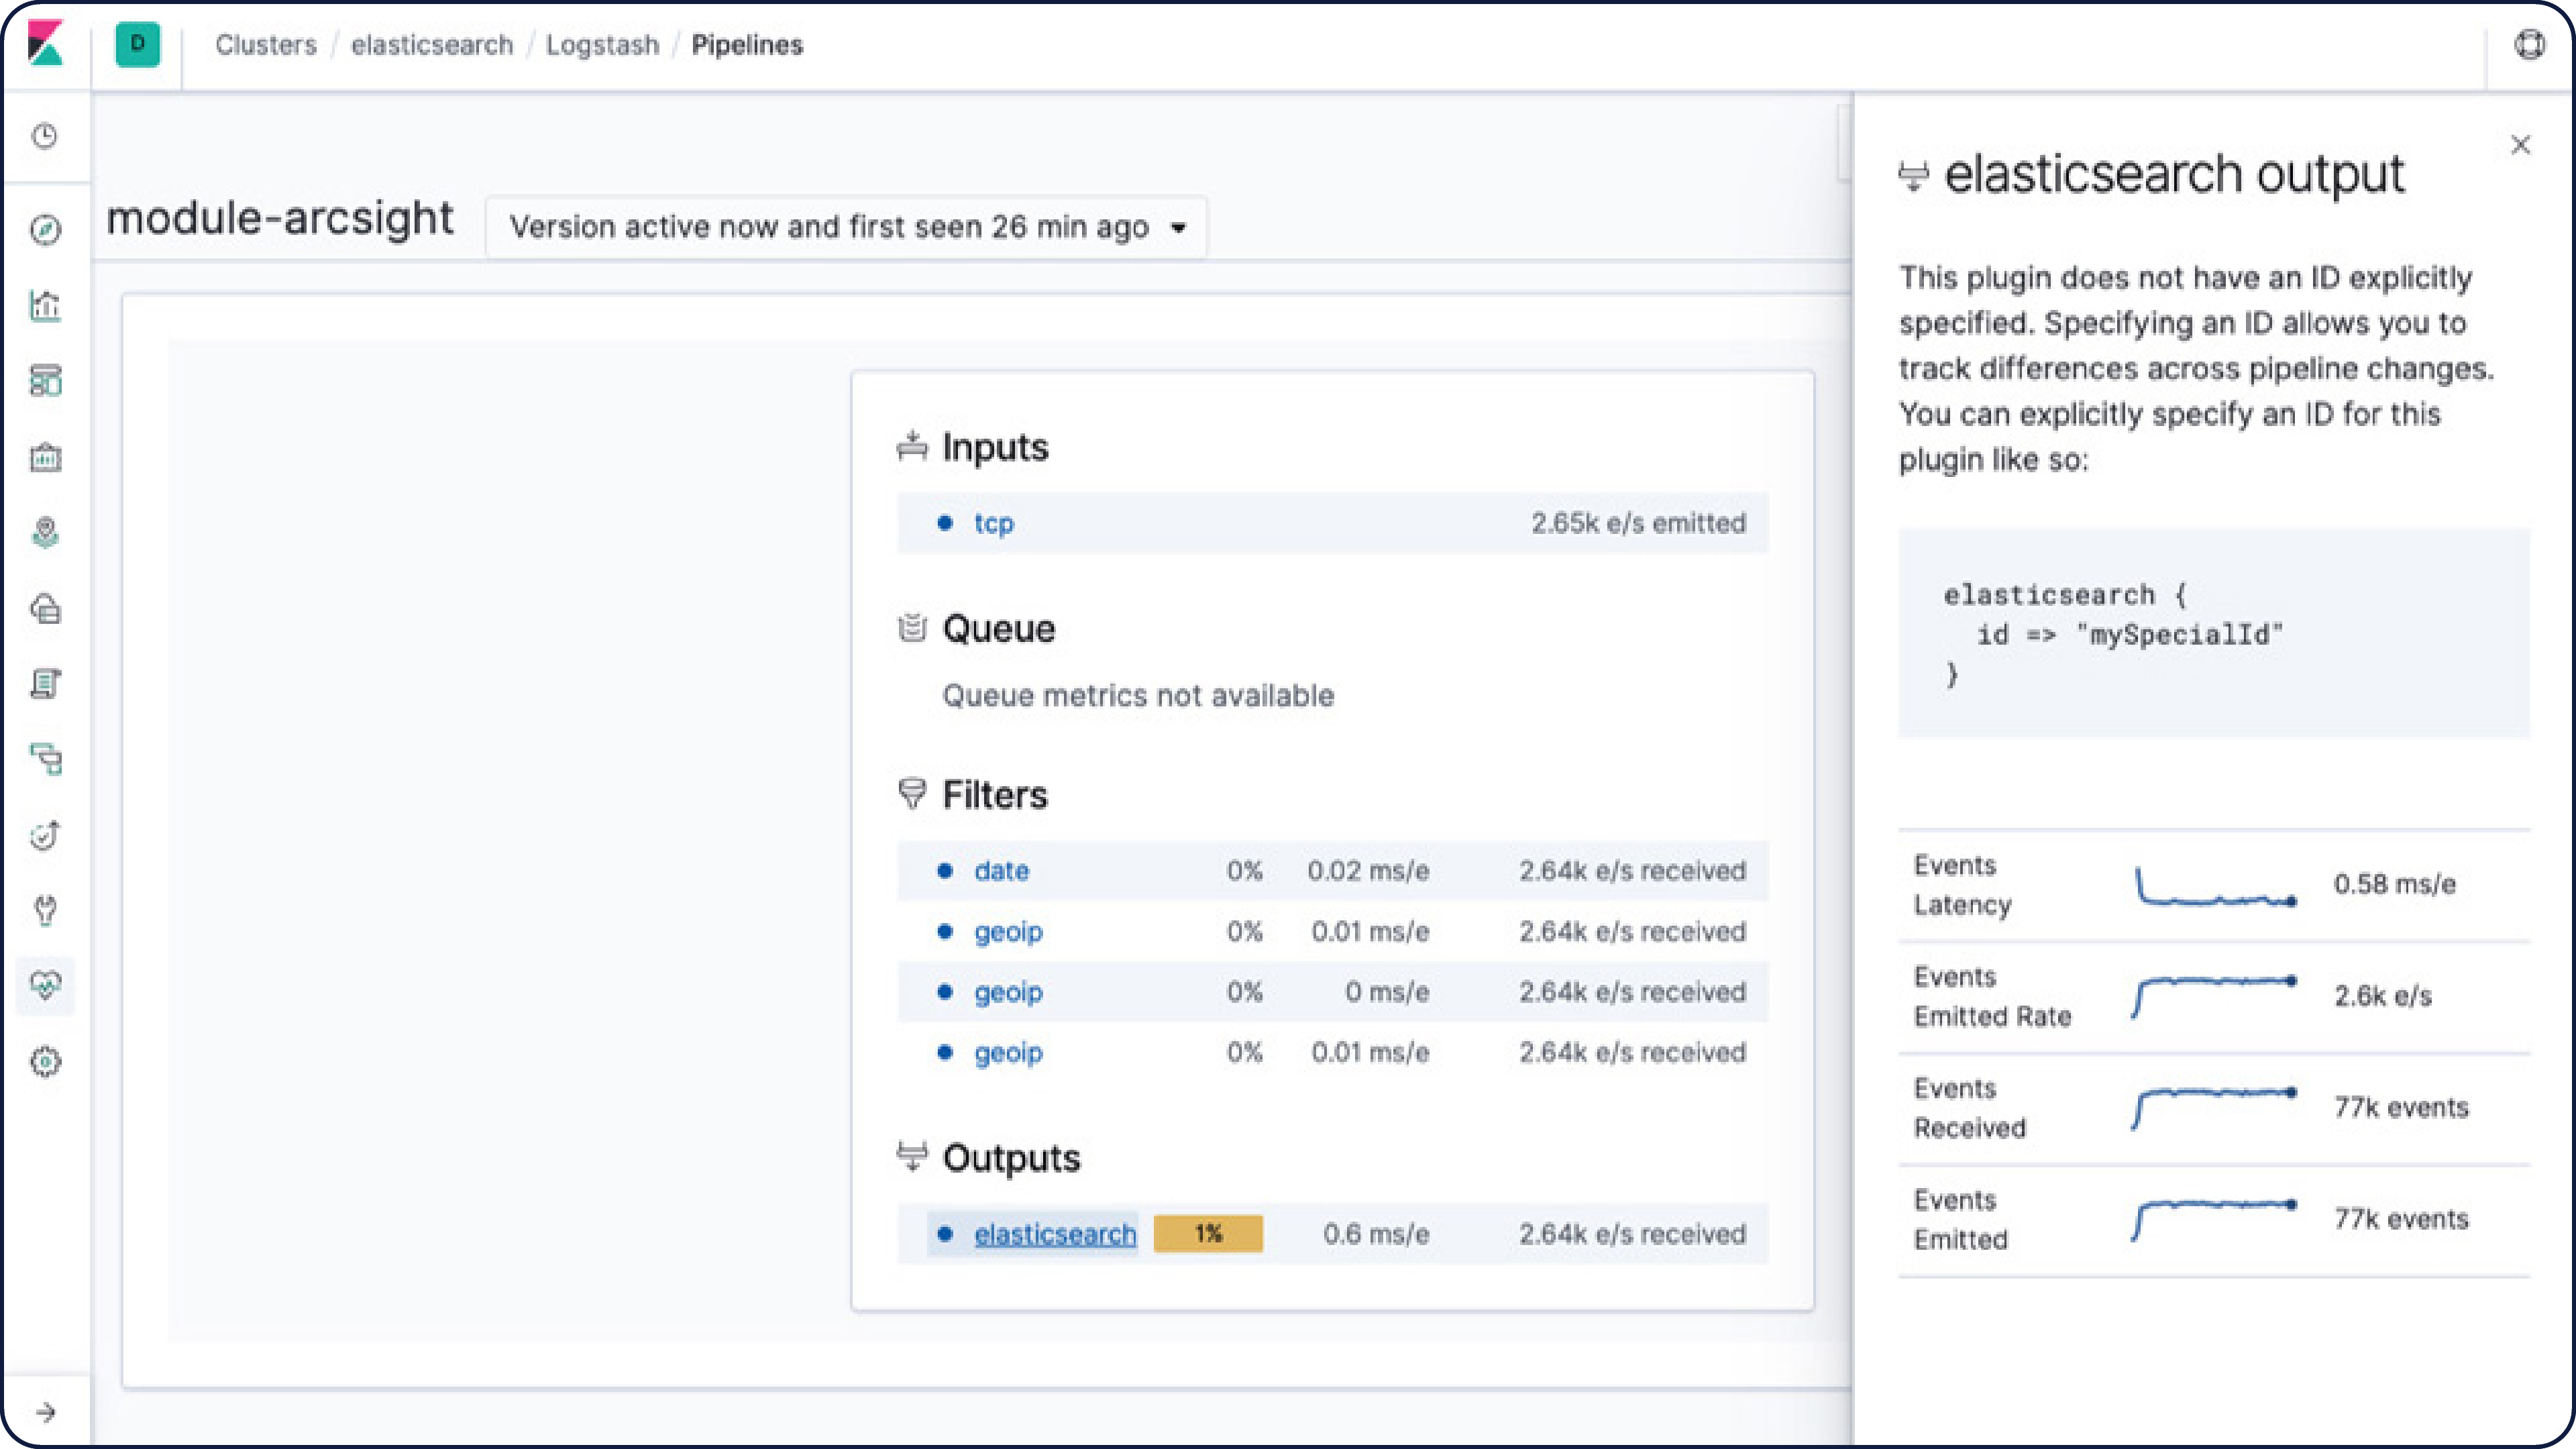Click the output icon beside flyout title
The image size is (2576, 1449).
(1914, 176)
